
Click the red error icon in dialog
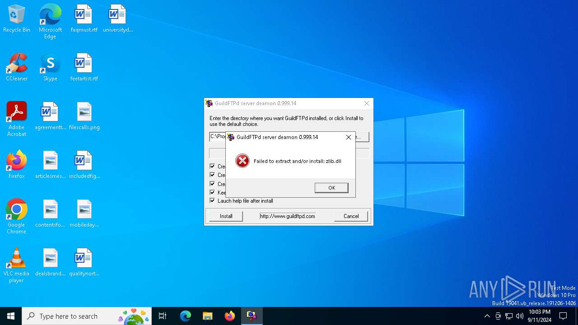[x=242, y=161]
